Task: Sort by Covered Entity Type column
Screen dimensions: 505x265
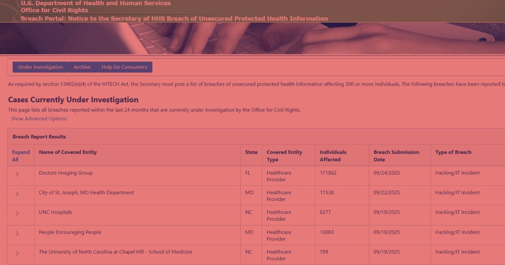Action: tap(284, 156)
